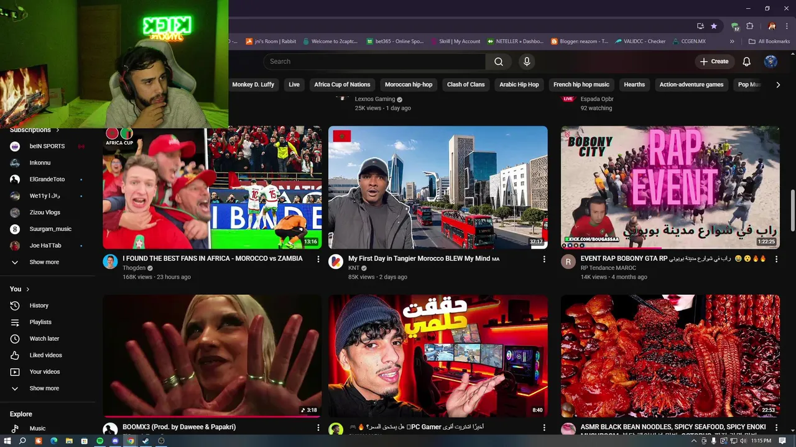The image size is (796, 447).
Task: Select the Clash of Clans chip
Action: pyautogui.click(x=466, y=84)
